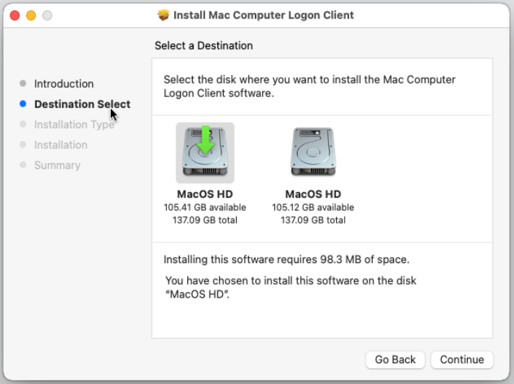Click the Select a Destination heading
514x384 pixels.
pos(204,45)
